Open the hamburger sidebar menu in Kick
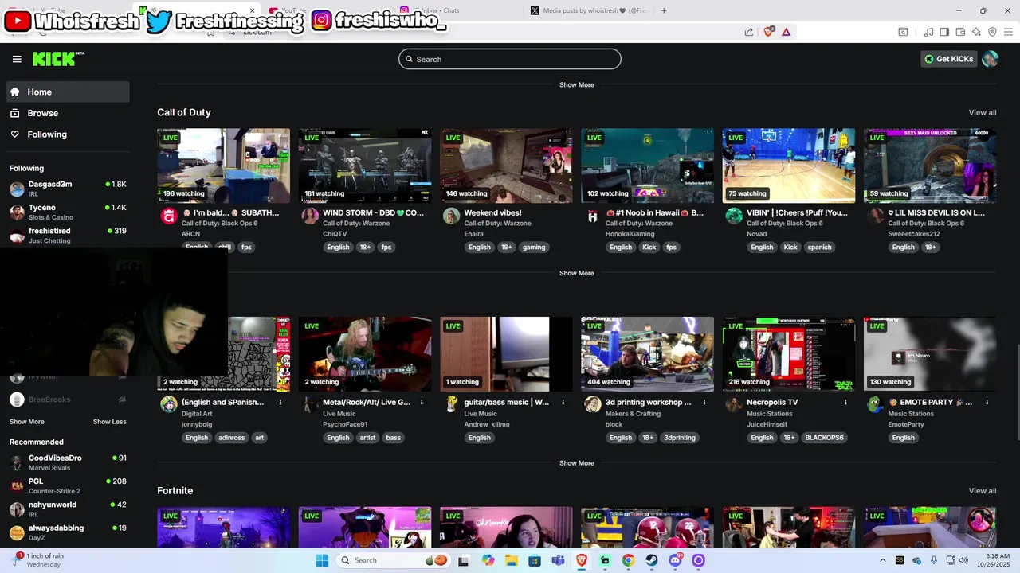This screenshot has width=1020, height=573. click(17, 59)
